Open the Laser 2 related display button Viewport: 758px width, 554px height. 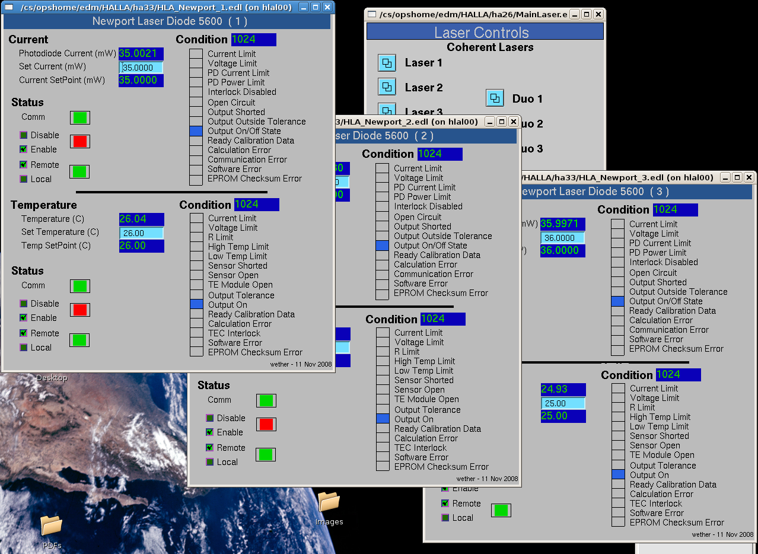[x=387, y=87]
